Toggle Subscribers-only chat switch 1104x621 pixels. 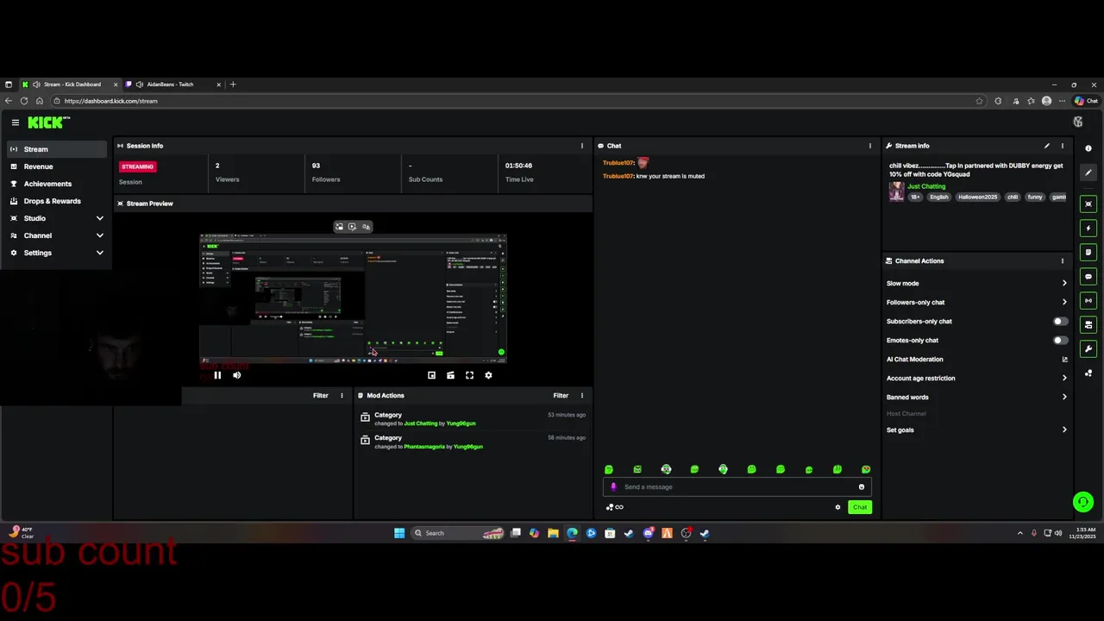pyautogui.click(x=1061, y=321)
